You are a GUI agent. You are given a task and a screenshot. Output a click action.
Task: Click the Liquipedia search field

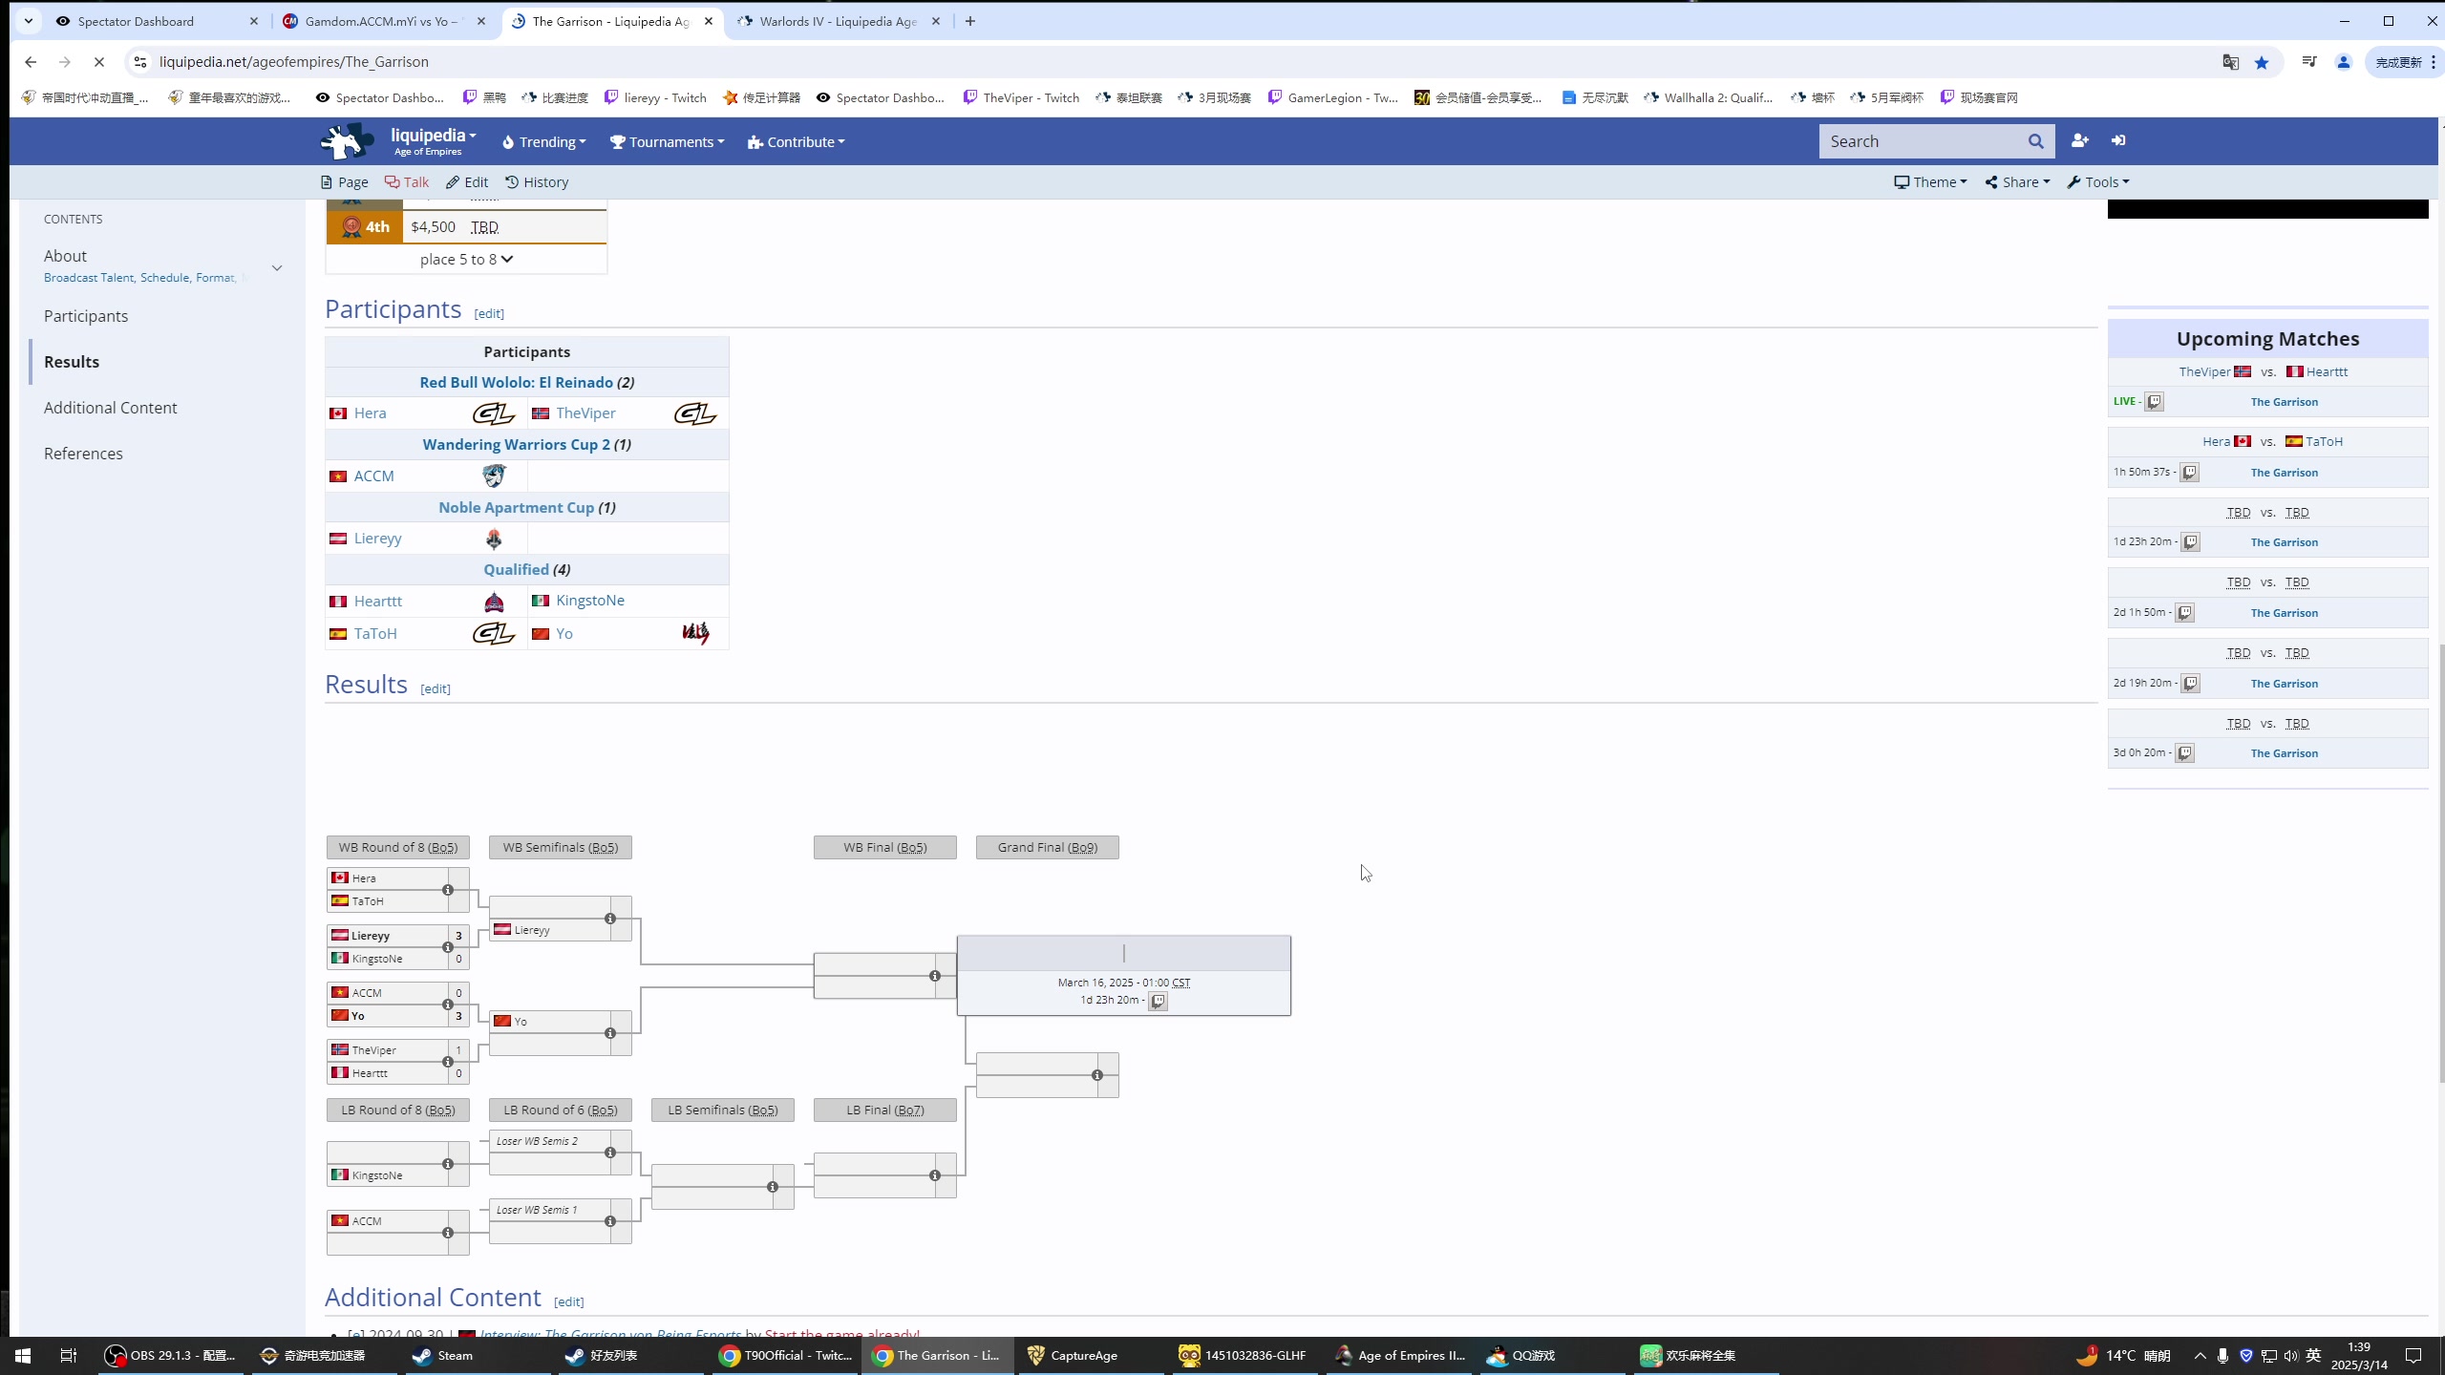[x=1920, y=141]
